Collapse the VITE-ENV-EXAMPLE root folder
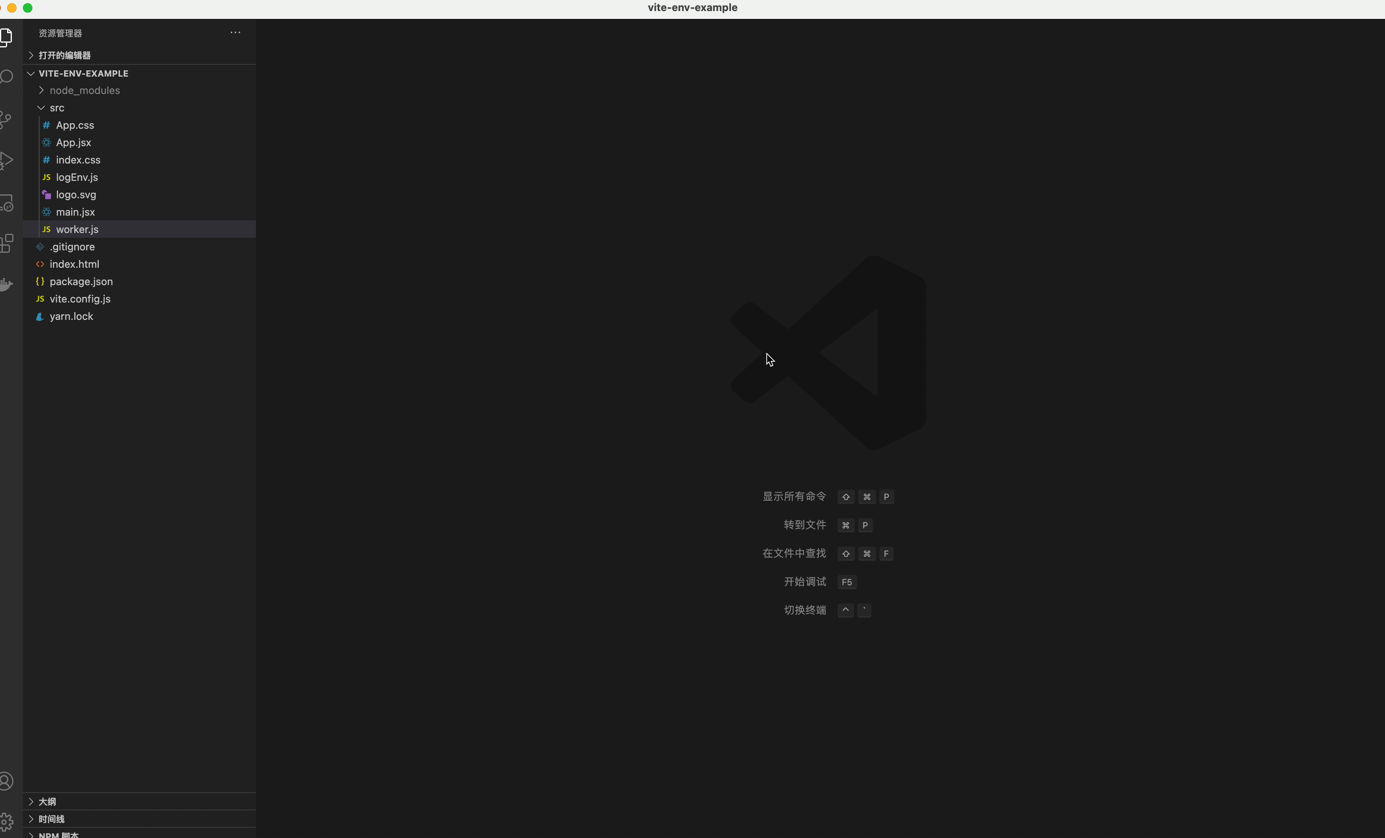The width and height of the screenshot is (1385, 838). [83, 73]
